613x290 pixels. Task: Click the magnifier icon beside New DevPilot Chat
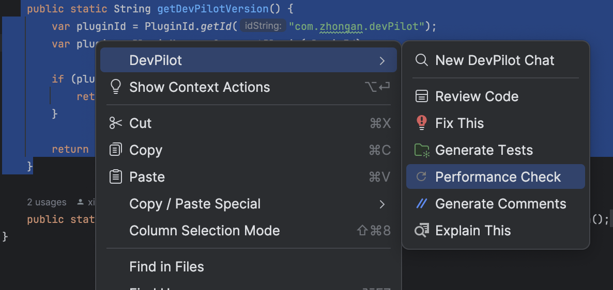pyautogui.click(x=421, y=60)
